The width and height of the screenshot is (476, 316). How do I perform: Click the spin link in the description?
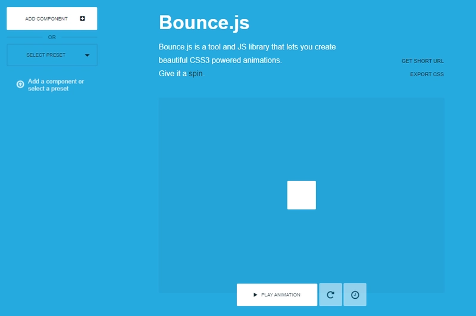pos(196,74)
